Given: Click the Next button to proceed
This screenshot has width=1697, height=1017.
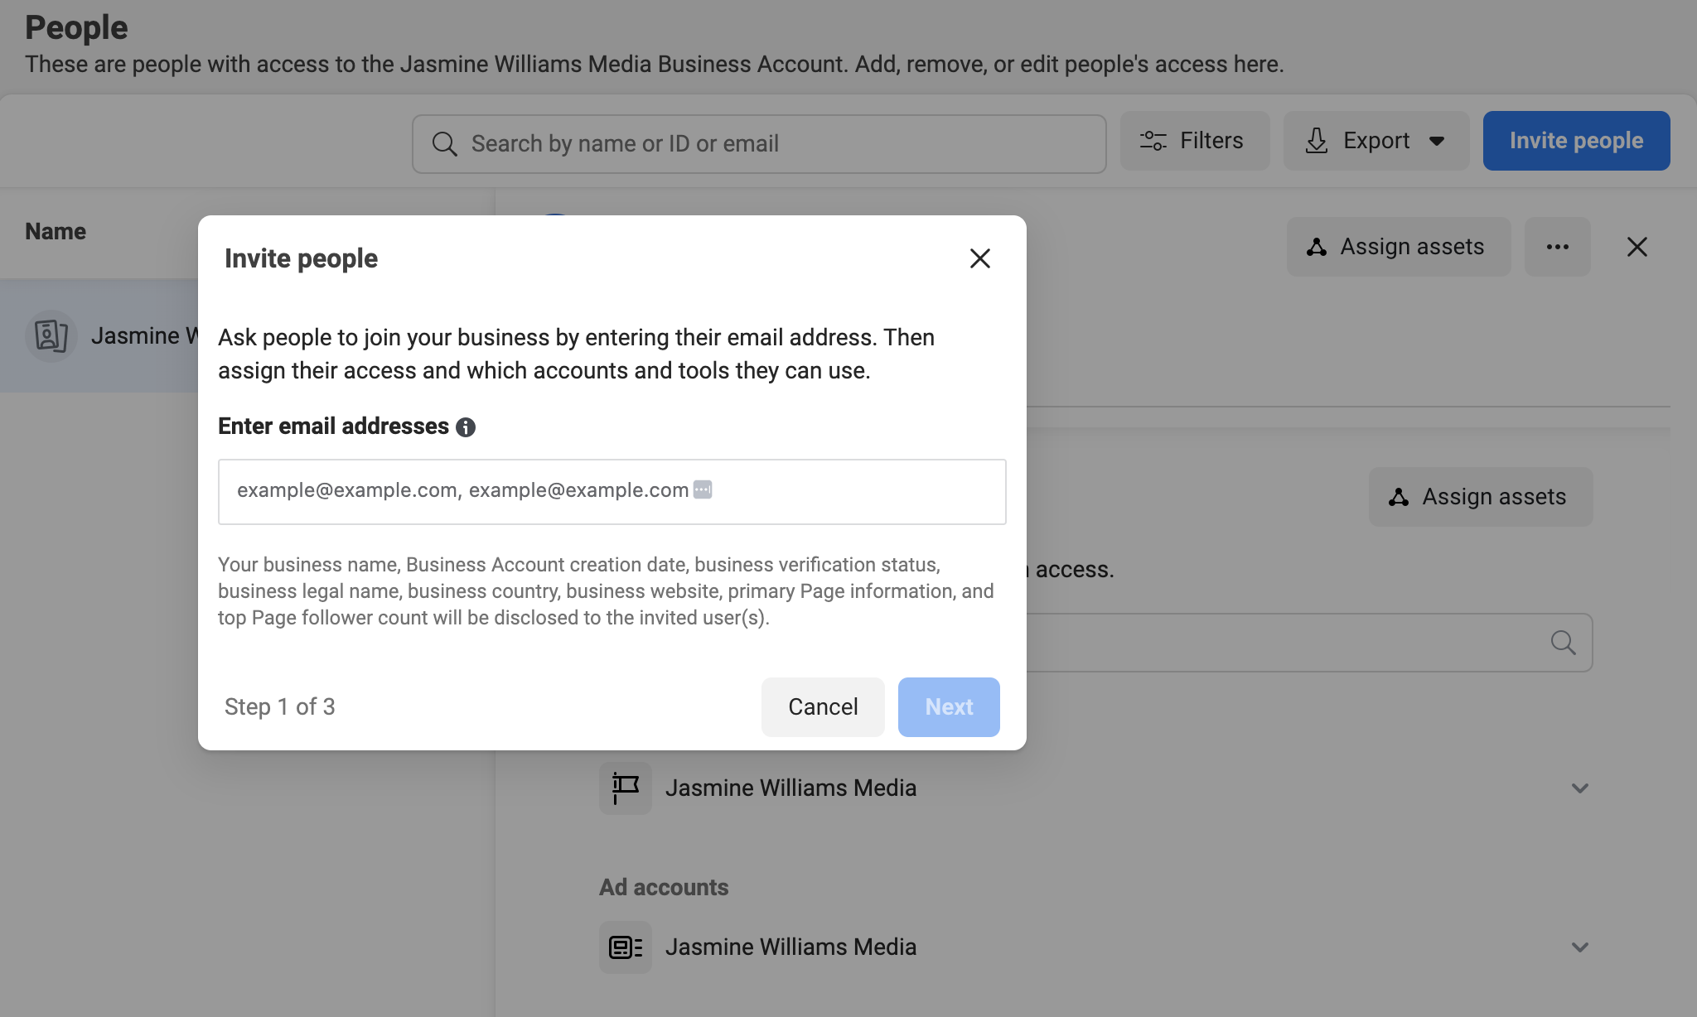Looking at the screenshot, I should click(x=949, y=706).
